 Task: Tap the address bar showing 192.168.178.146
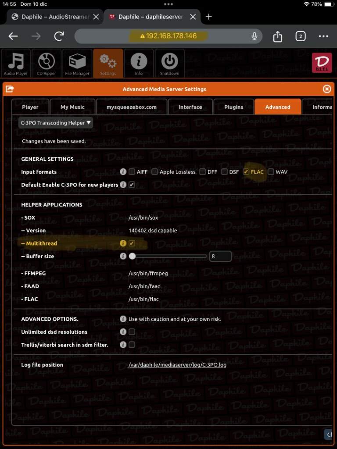pyautogui.click(x=168, y=36)
